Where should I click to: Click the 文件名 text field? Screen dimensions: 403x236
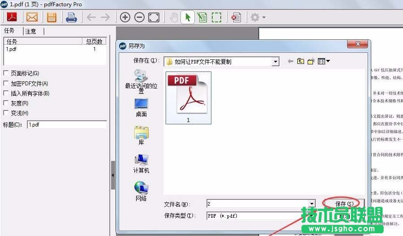[257, 204]
